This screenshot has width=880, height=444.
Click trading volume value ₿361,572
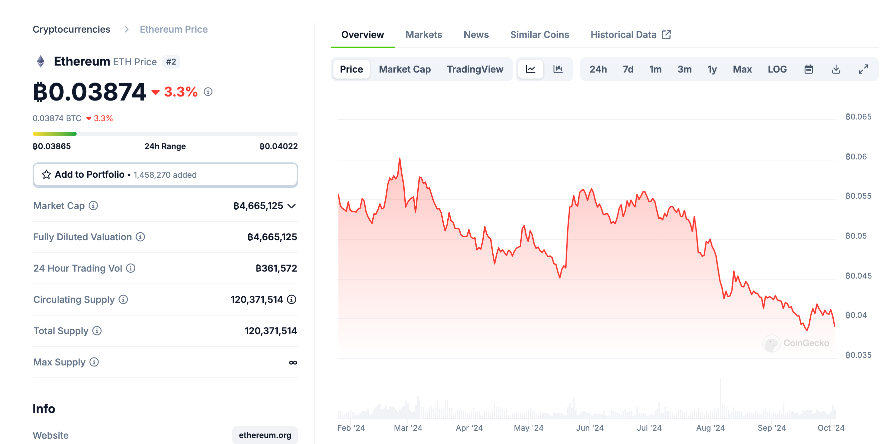276,268
